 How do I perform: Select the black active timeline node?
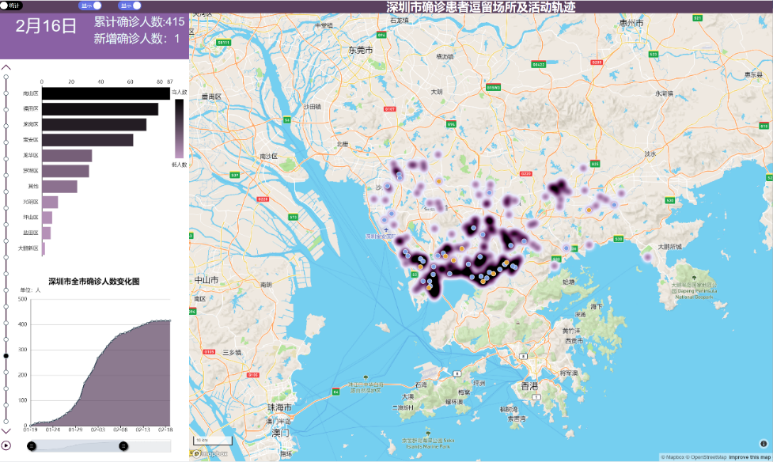6,356
